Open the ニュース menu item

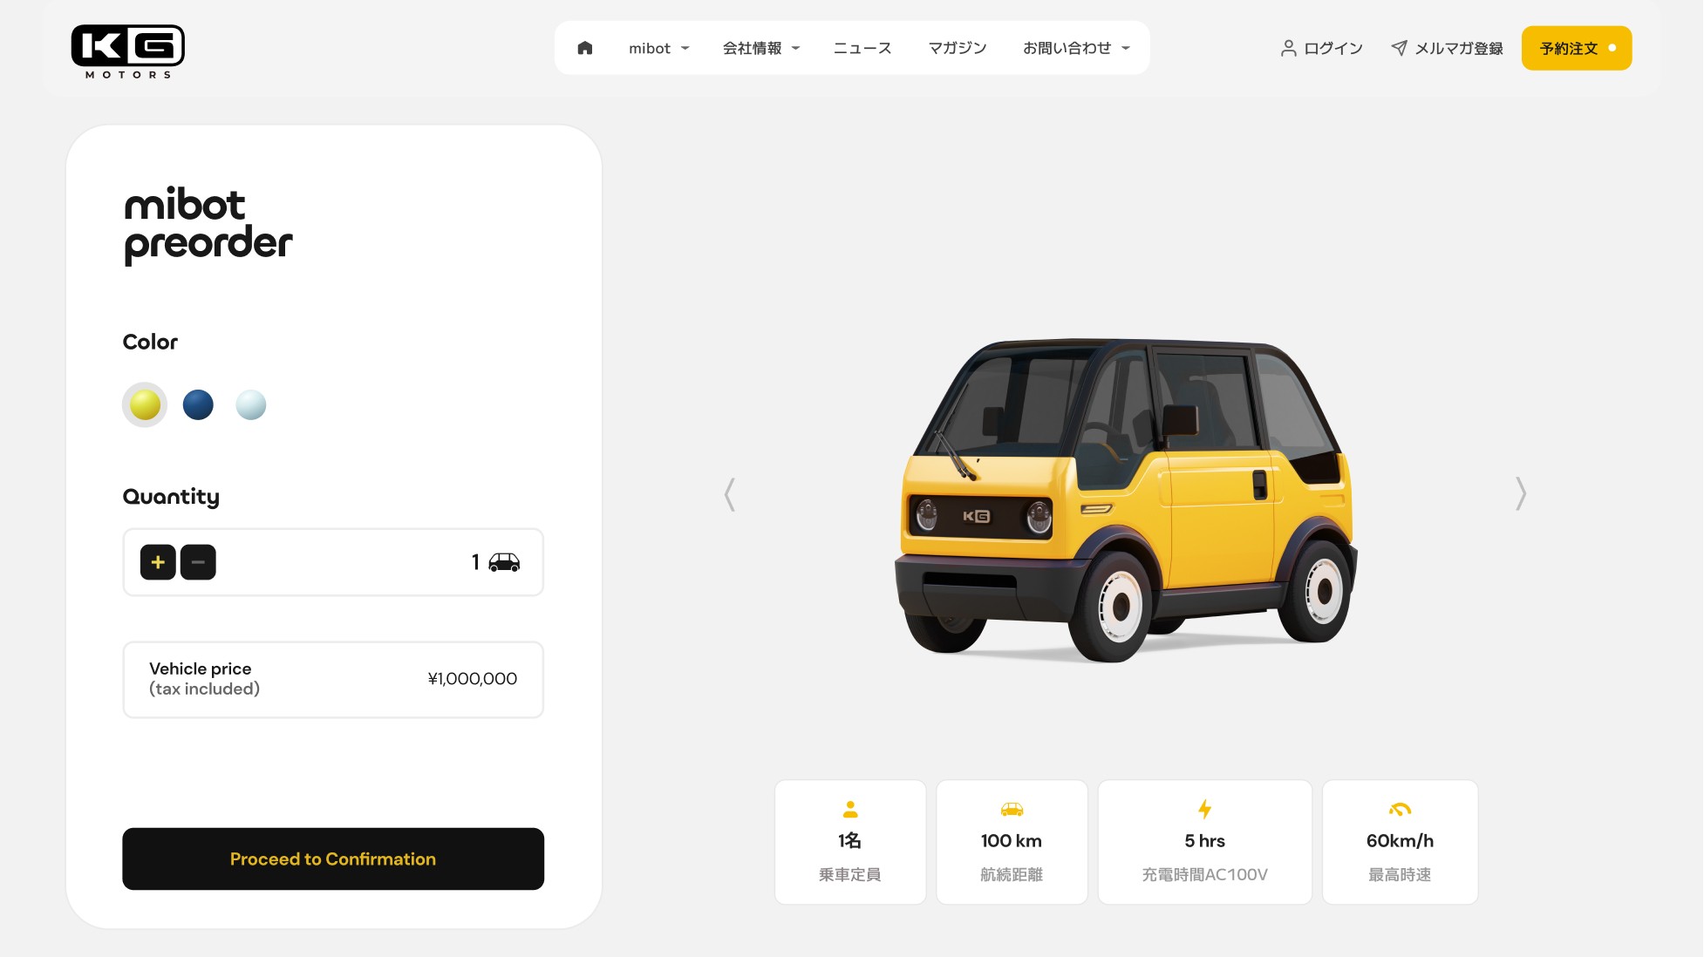(862, 48)
